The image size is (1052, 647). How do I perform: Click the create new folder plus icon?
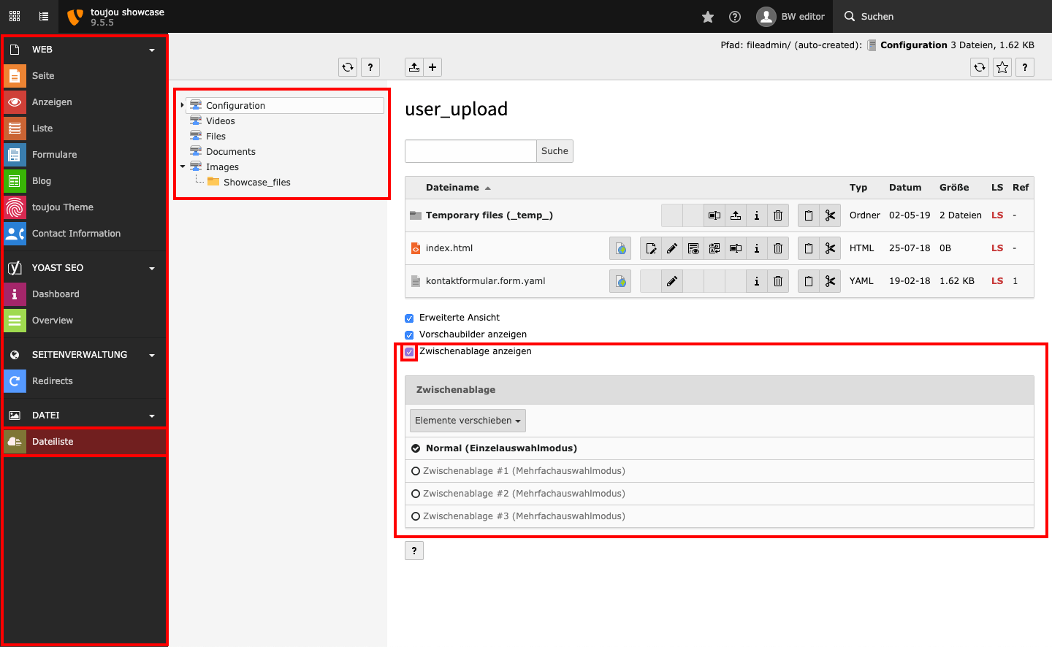pyautogui.click(x=432, y=67)
